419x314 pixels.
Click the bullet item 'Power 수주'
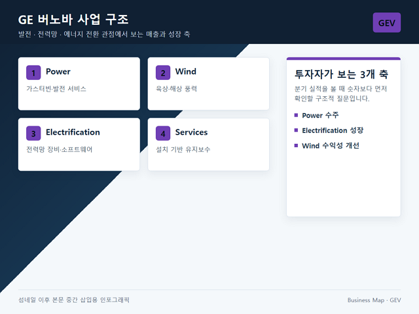[320, 115]
